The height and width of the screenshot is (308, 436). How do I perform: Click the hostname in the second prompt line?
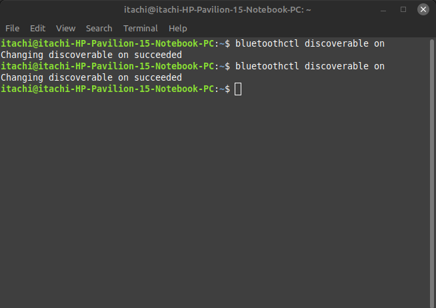point(127,67)
